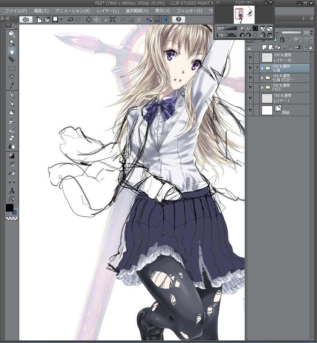Select the Auto select magic wand tool
This screenshot has width=317, height=343.
click(12, 77)
